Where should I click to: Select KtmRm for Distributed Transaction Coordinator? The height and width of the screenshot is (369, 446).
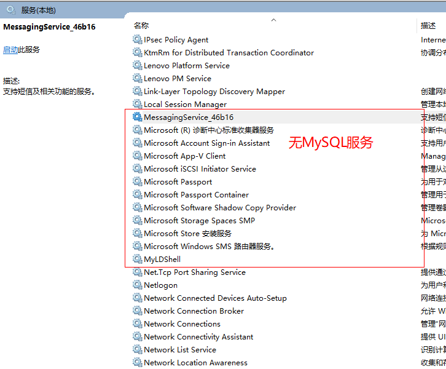point(229,53)
